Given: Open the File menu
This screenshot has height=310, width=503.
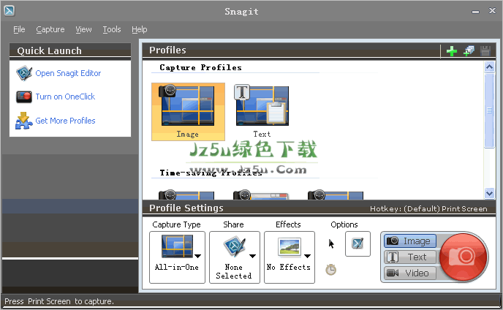Looking at the screenshot, I should coord(19,29).
